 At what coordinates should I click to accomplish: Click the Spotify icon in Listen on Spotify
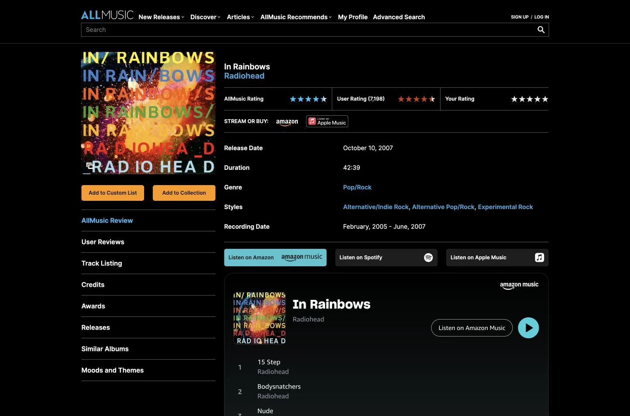coord(428,258)
